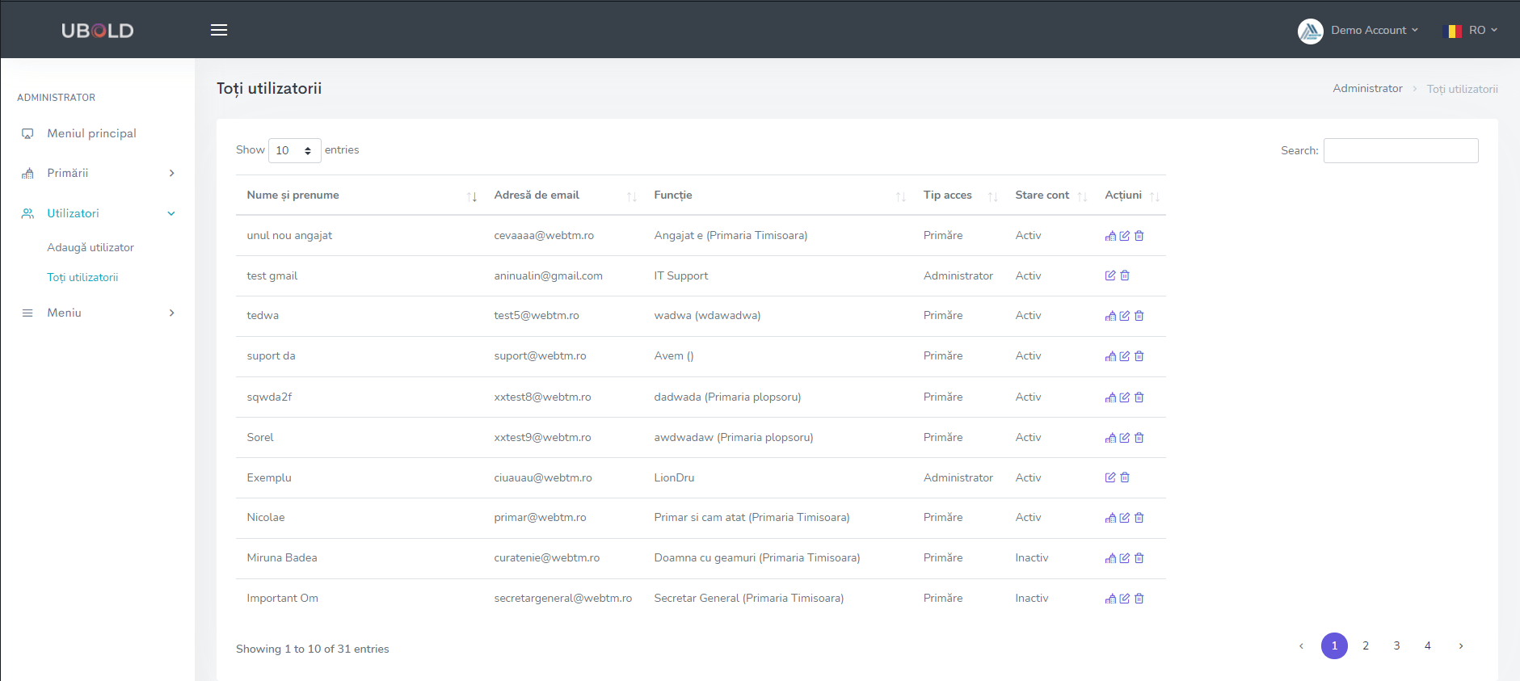1520x681 pixels.
Task: Click edit icon for test gmail user
Action: tap(1110, 275)
